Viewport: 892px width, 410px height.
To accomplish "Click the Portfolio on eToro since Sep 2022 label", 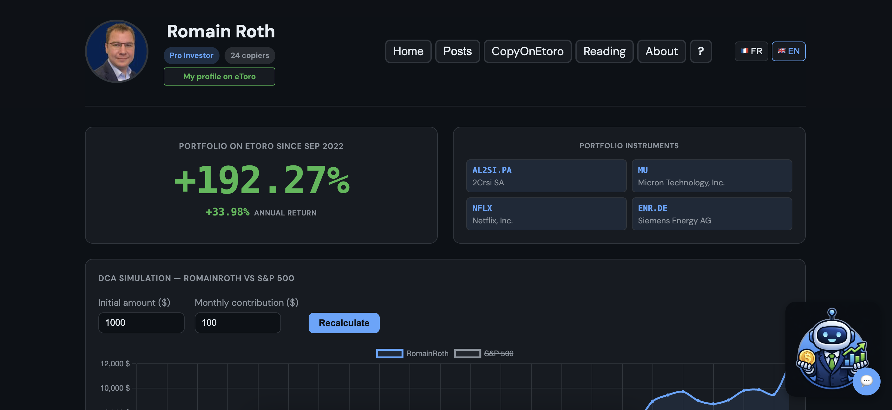I will [261, 146].
